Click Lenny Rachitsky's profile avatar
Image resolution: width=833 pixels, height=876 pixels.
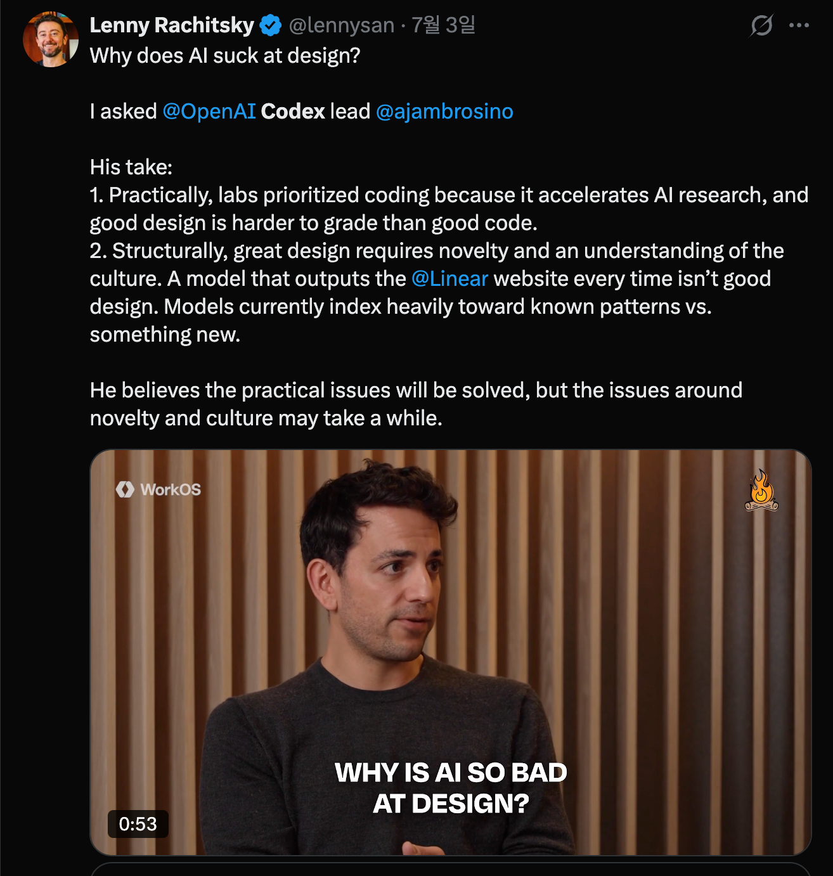point(51,39)
